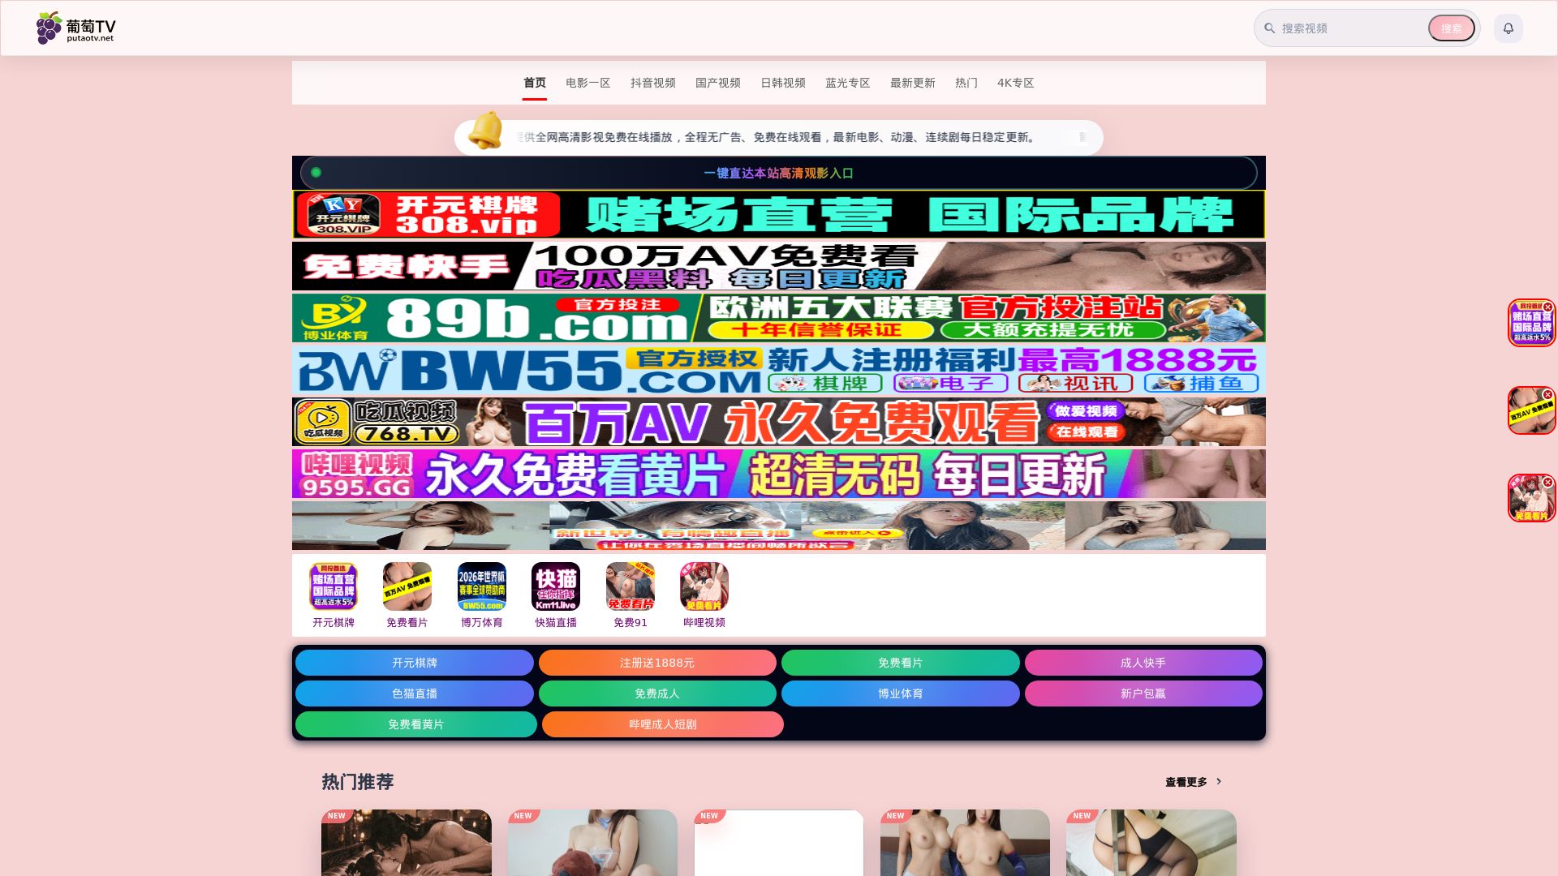Open the 9595.GG banner ad

779,474
